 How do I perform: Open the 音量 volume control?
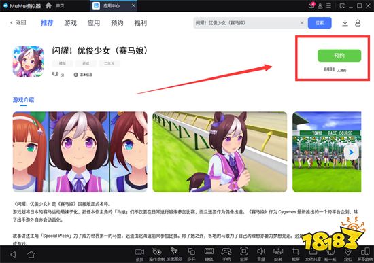pyautogui.click(x=261, y=254)
